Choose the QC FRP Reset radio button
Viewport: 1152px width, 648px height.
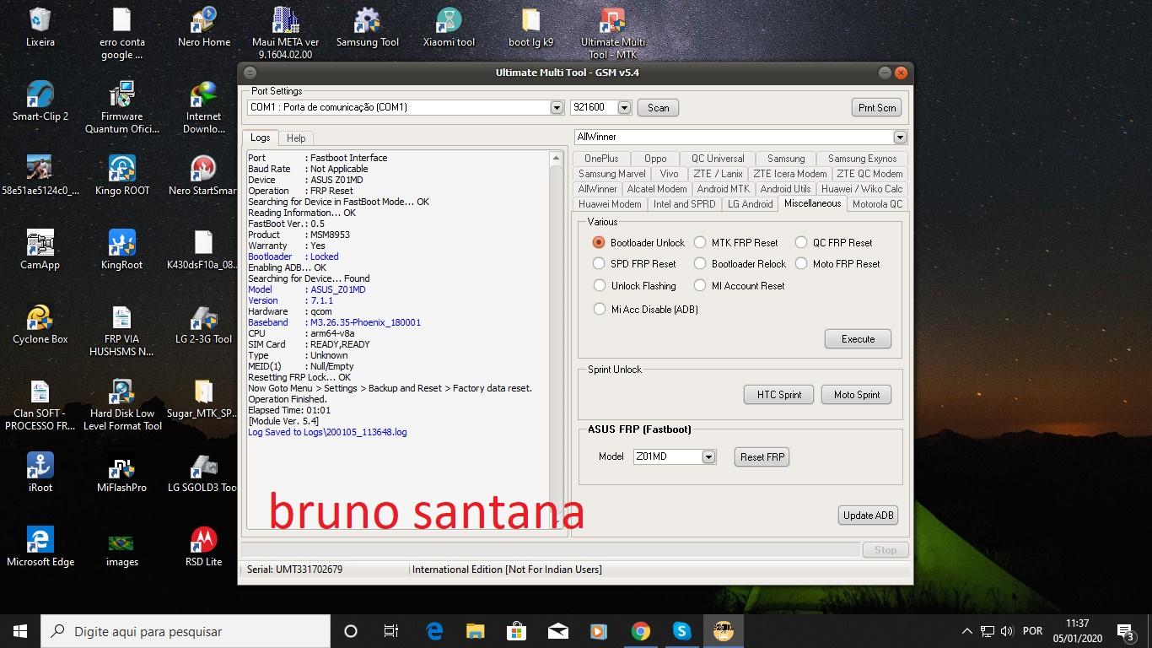pos(833,242)
